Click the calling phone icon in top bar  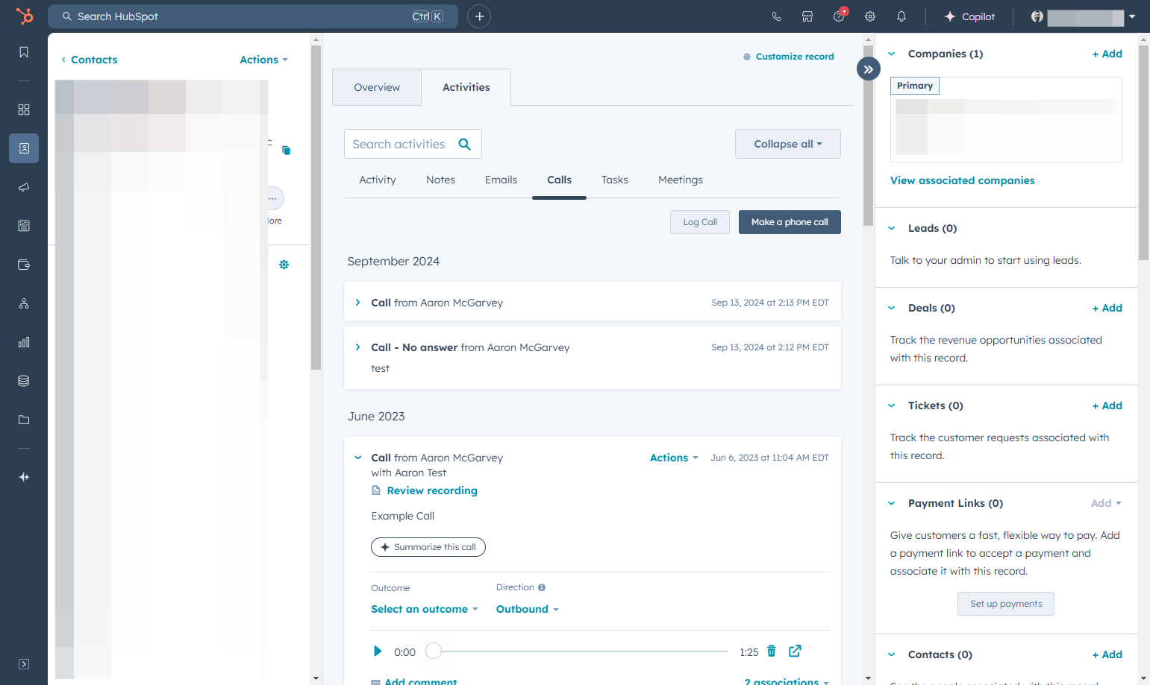(776, 16)
